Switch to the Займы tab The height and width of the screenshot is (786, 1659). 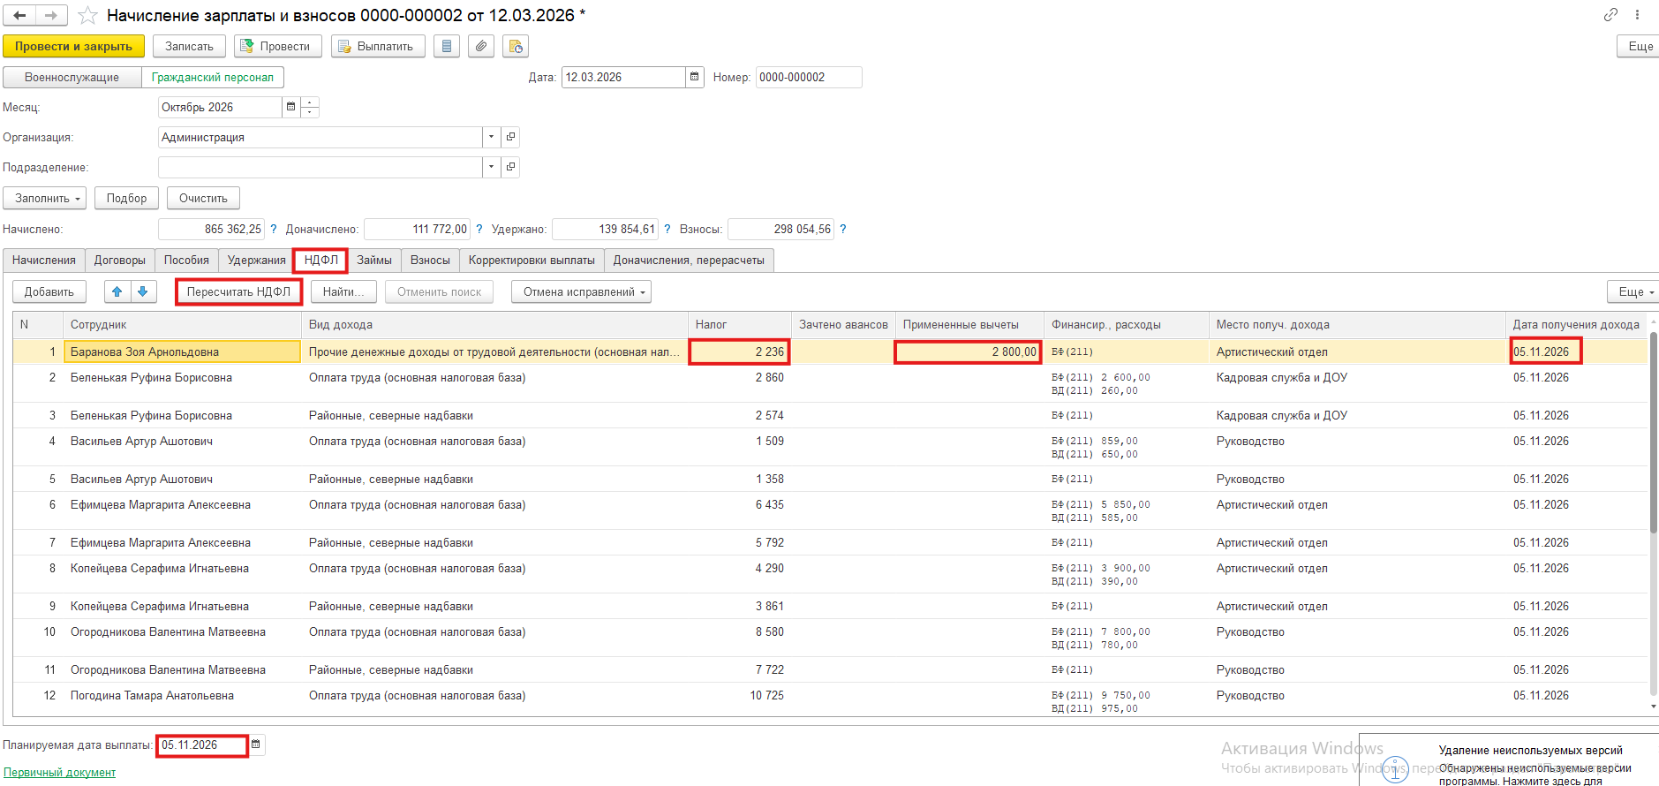(x=374, y=260)
